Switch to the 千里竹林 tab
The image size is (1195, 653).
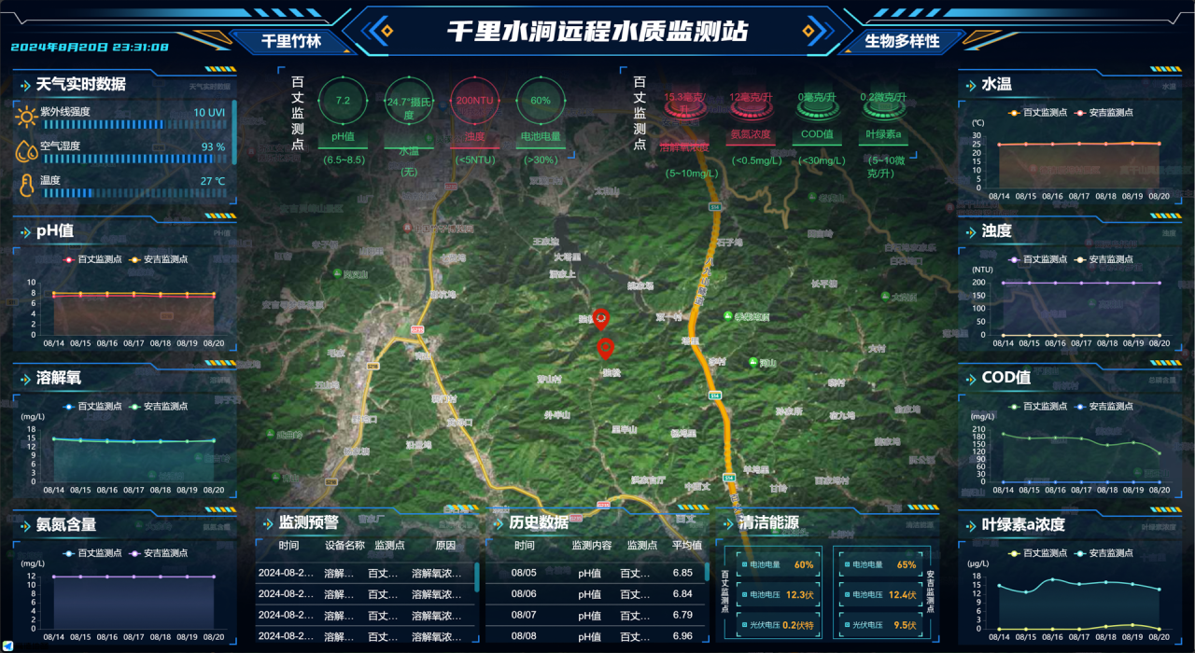(290, 42)
